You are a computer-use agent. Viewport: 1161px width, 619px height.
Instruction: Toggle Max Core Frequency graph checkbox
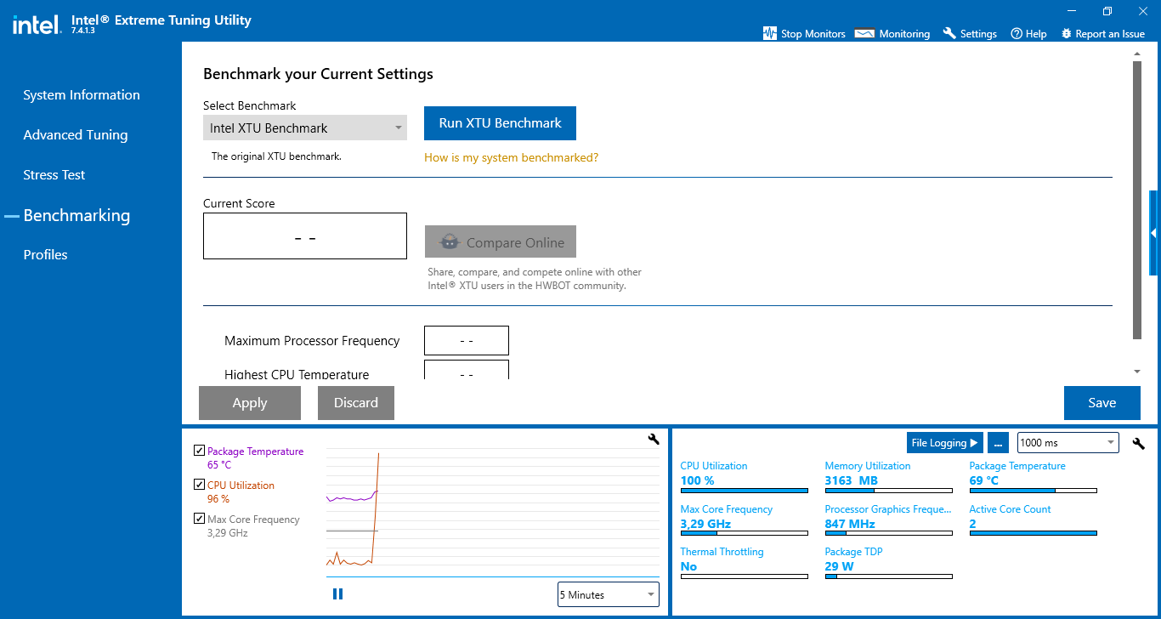coord(199,519)
